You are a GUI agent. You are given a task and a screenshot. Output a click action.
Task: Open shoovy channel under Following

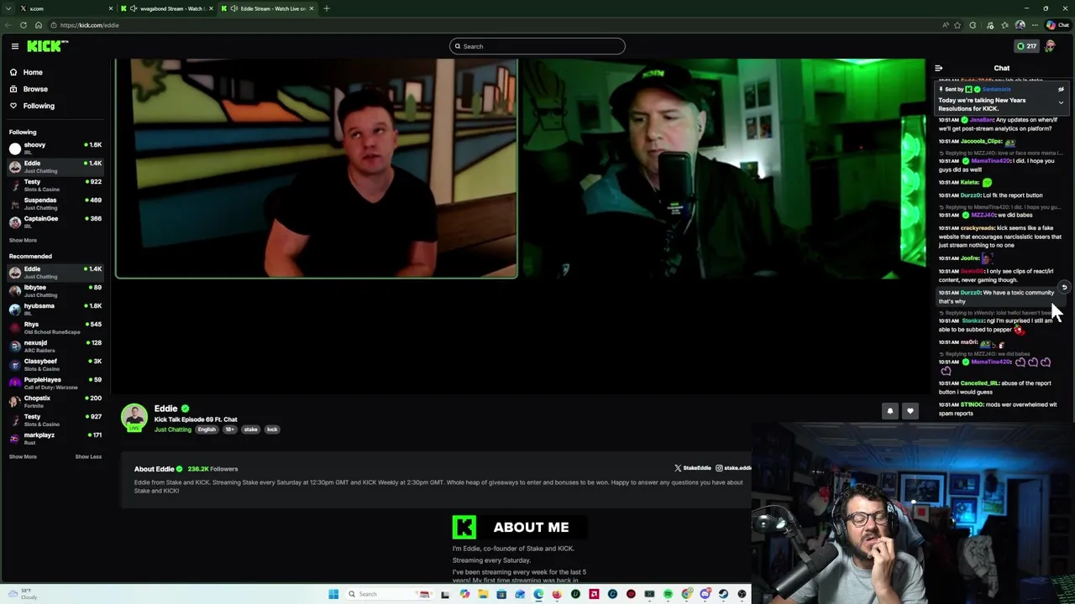55,148
